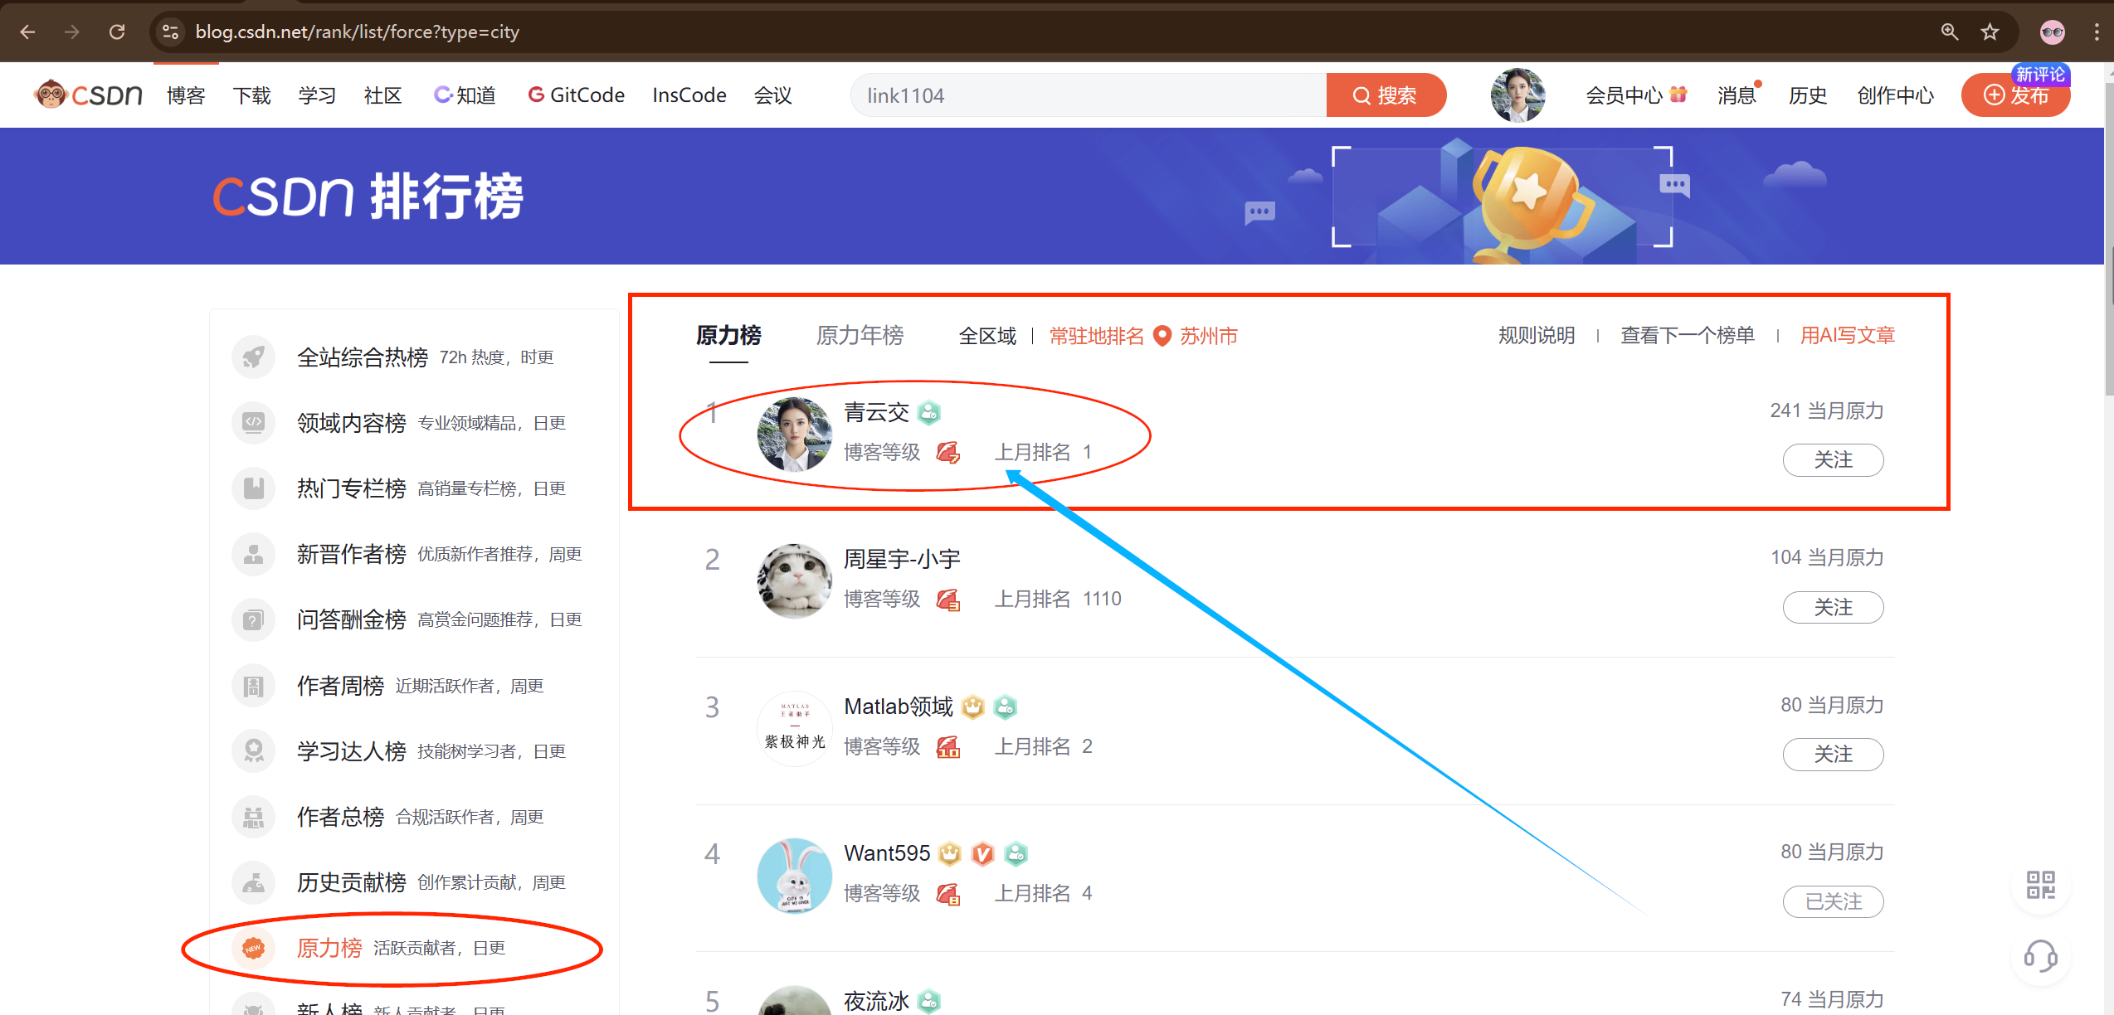The height and width of the screenshot is (1015, 2114).
Task: Open the Chrome three-dot menu
Action: tap(2097, 32)
